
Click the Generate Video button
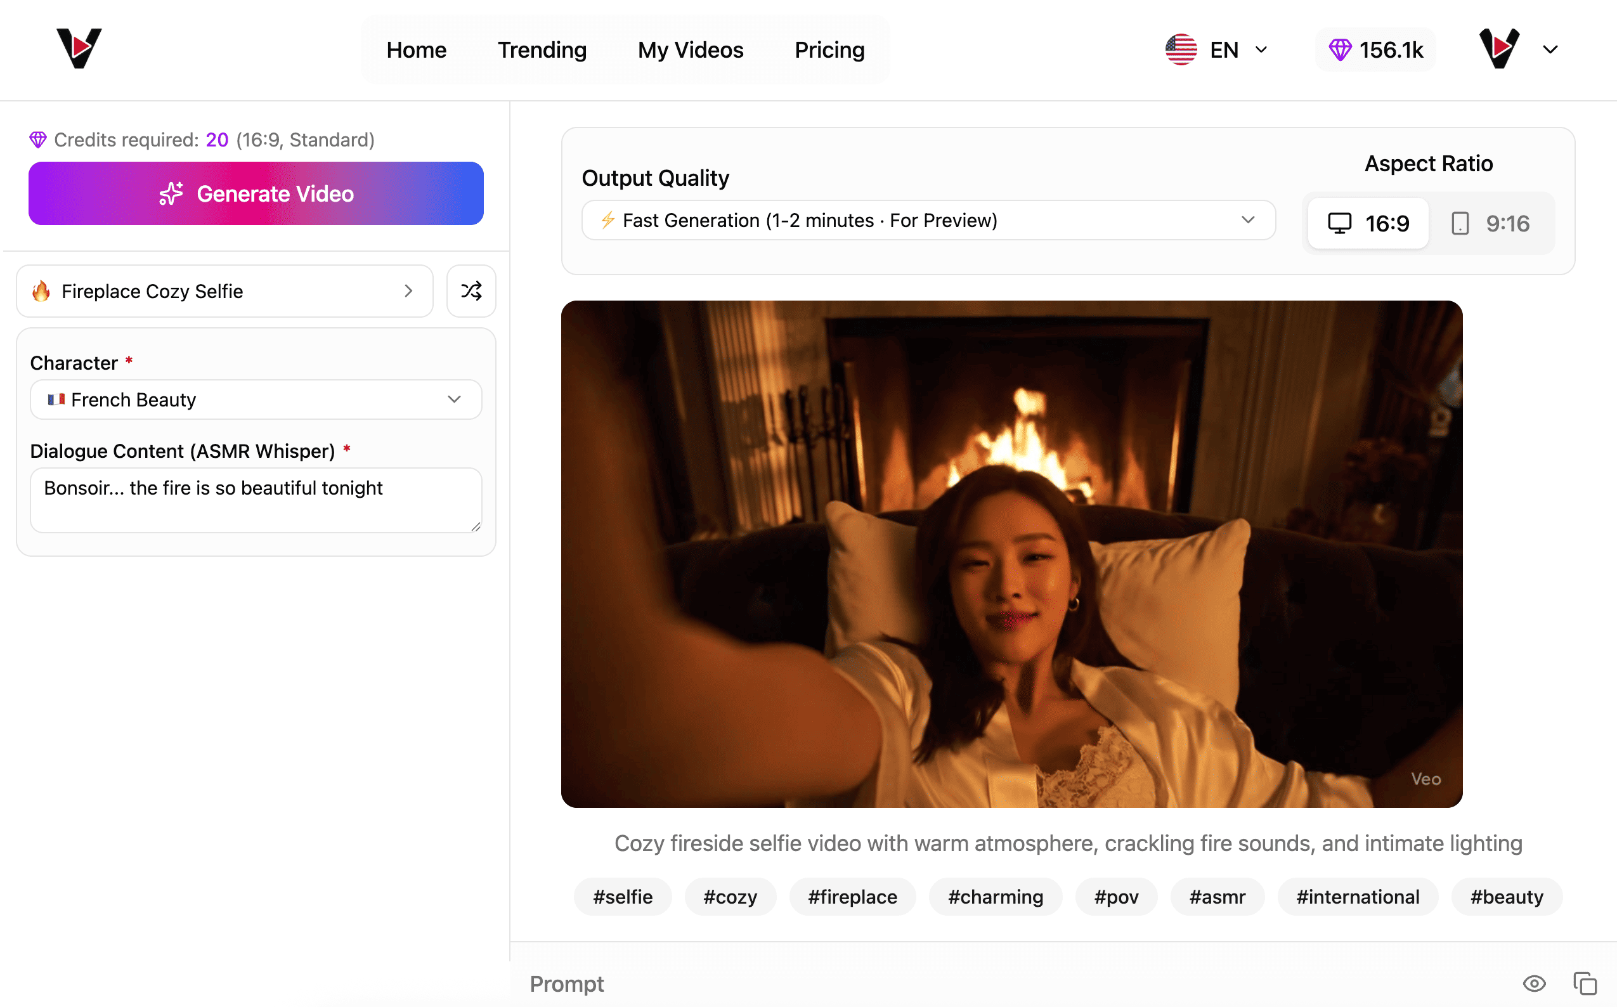(x=256, y=193)
